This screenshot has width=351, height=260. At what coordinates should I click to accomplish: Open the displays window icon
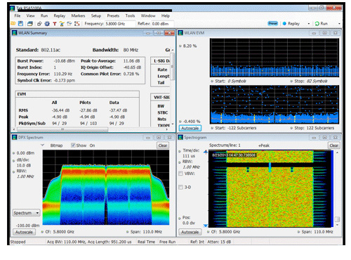click(x=29, y=23)
